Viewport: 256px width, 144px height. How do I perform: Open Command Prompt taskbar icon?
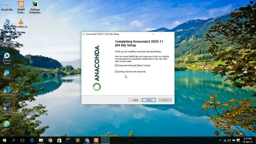(68, 140)
